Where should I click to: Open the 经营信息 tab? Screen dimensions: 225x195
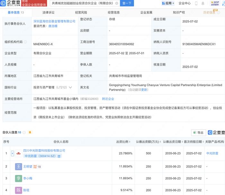(114, 13)
